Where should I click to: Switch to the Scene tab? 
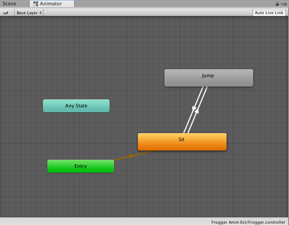pos(9,4)
